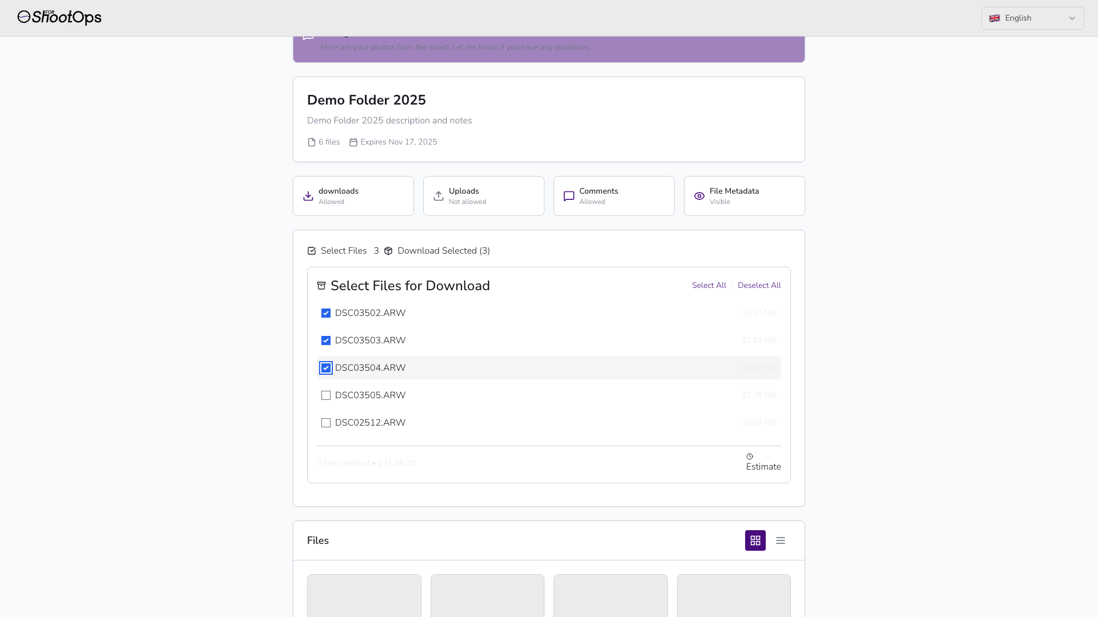
Task: Uncheck DSC03502.ARW checkbox
Action: (326, 313)
